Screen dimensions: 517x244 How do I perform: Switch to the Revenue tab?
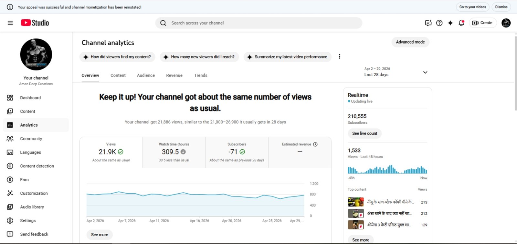click(x=174, y=75)
